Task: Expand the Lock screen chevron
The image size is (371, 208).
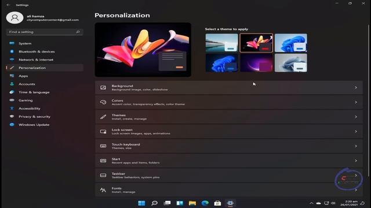Action: [356, 131]
